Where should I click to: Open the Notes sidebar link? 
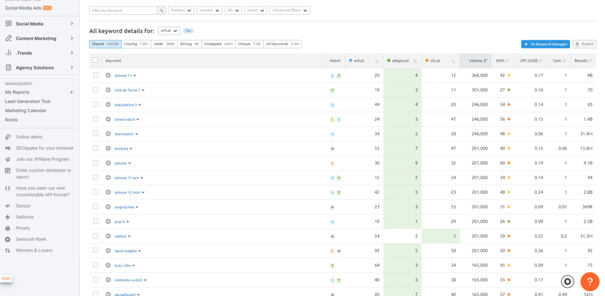(11, 120)
